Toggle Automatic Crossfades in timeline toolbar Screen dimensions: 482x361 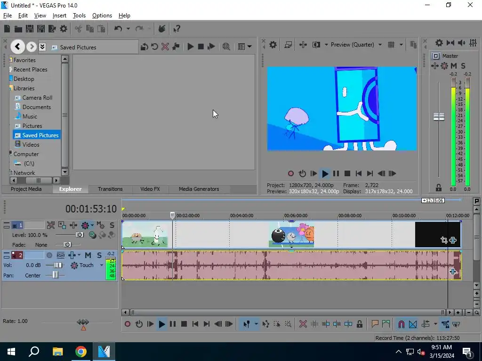pos(413,324)
